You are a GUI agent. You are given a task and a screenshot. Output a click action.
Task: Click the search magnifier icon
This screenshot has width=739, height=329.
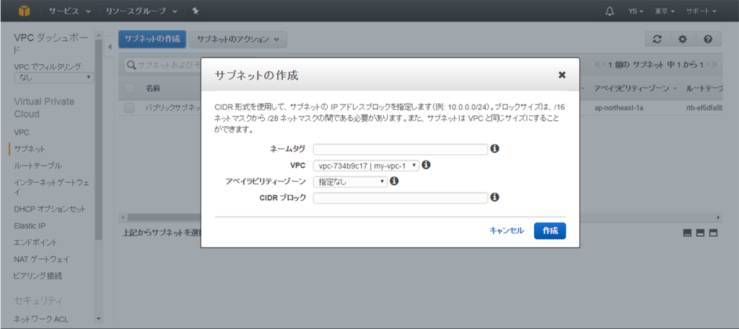pos(131,65)
